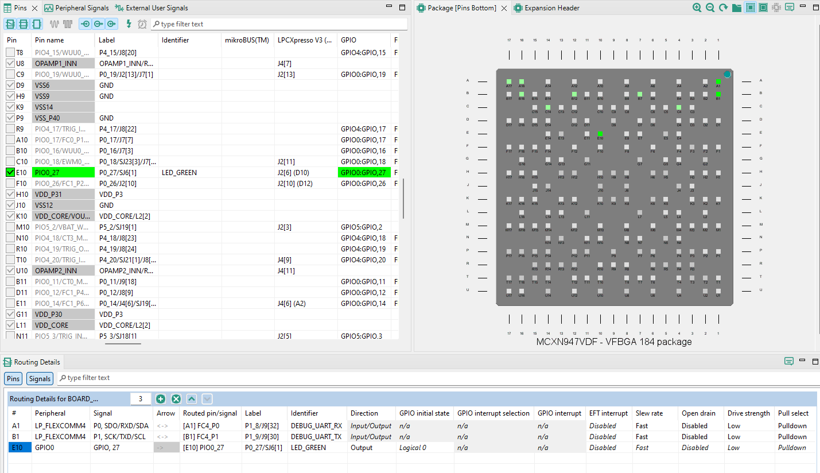Zoom in on the package view
Viewport: 820px width, 473px height.
coord(697,7)
